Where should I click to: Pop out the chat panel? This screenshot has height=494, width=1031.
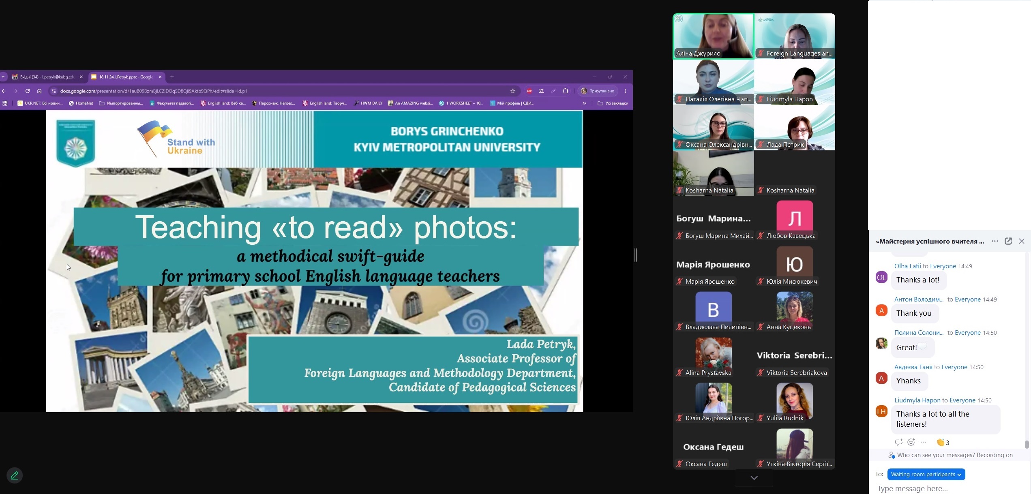pyautogui.click(x=1008, y=241)
